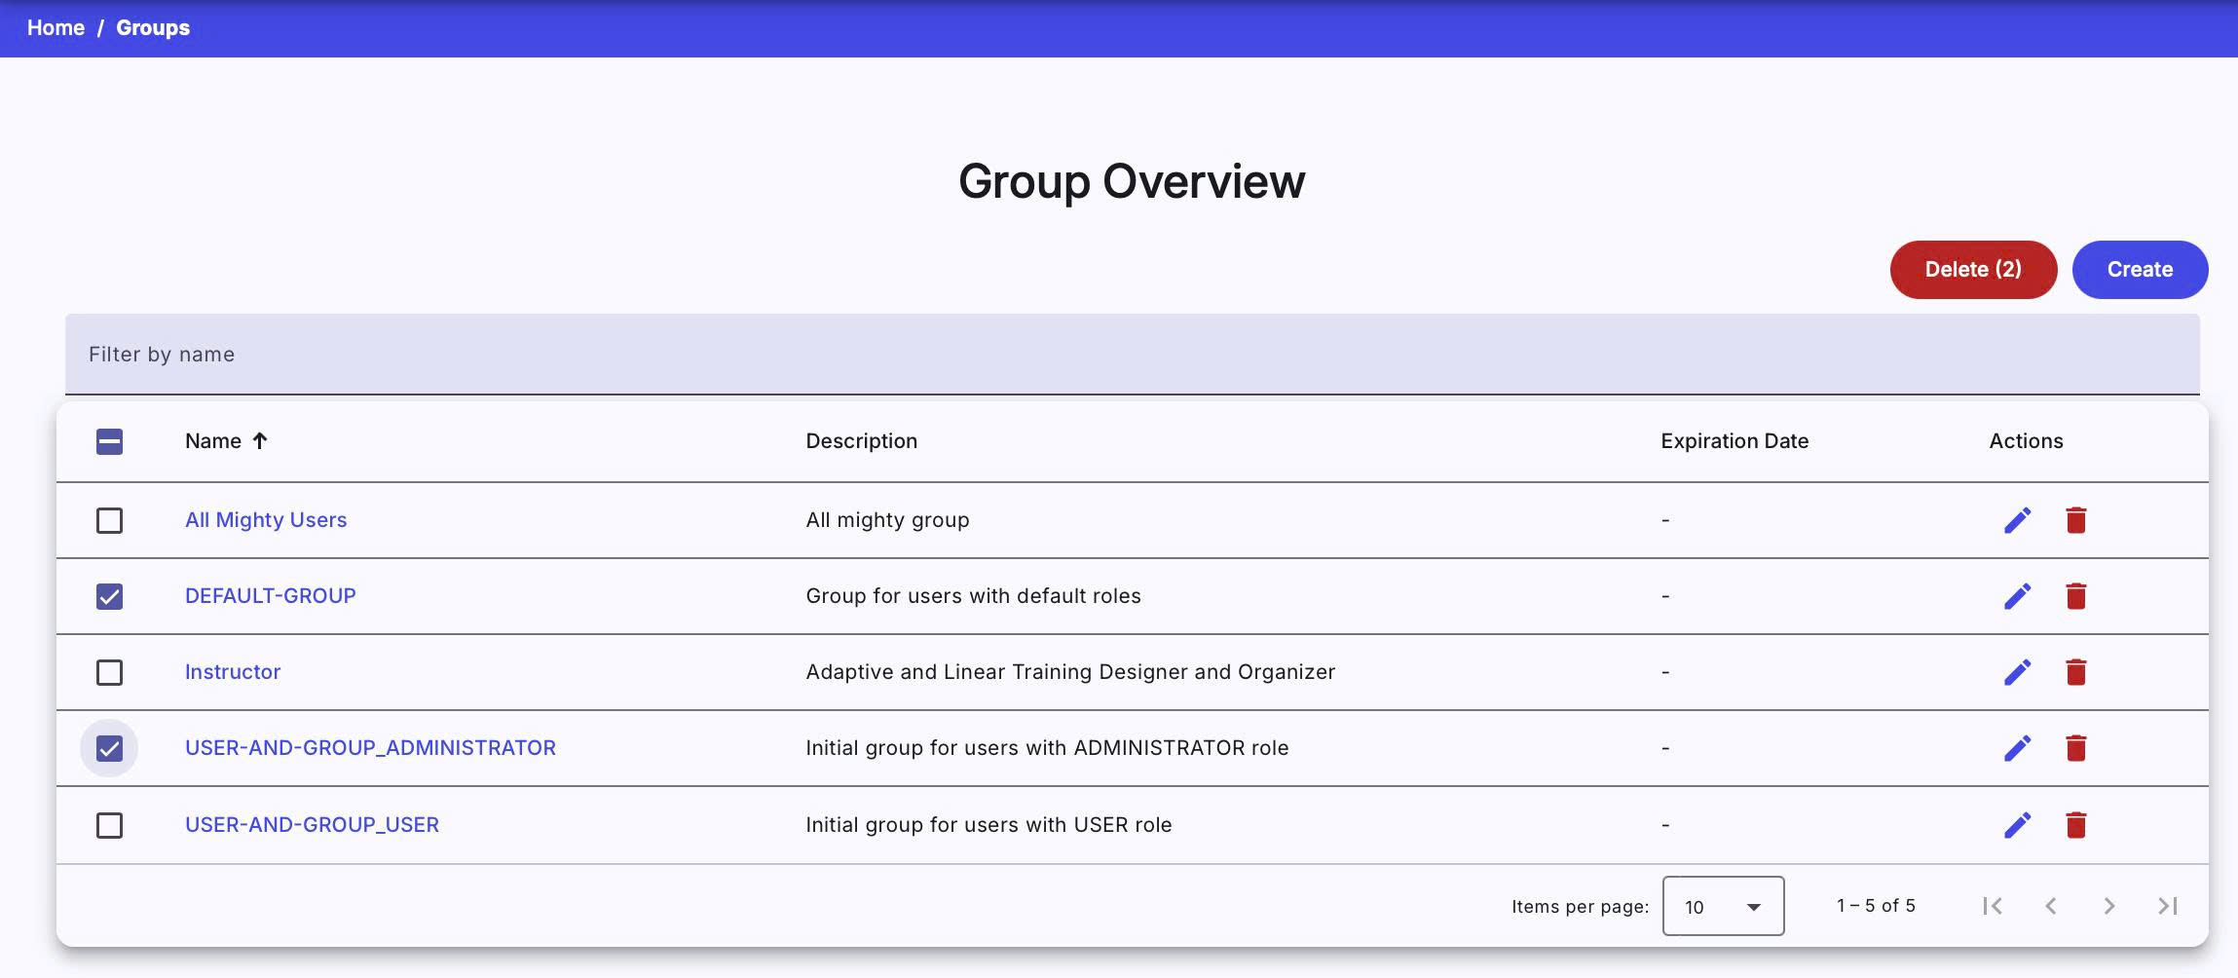The height and width of the screenshot is (978, 2238).
Task: Navigate to Home in breadcrumb
Action: point(56,27)
